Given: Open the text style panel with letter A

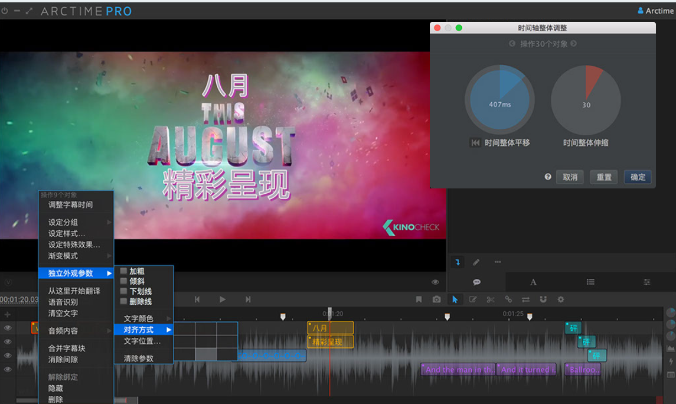Looking at the screenshot, I should pos(533,282).
